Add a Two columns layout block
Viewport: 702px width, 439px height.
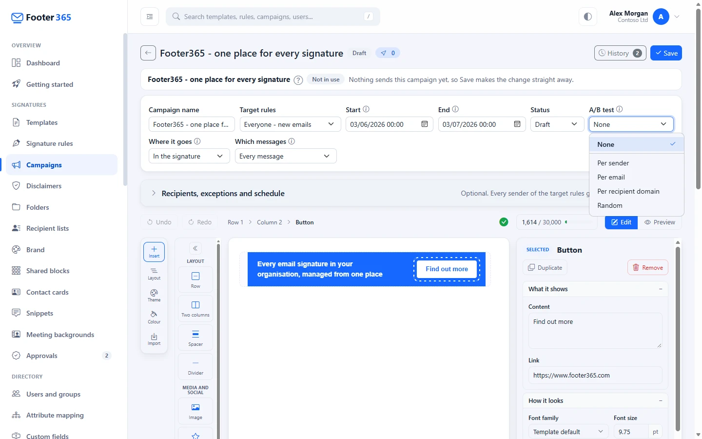[195, 308]
